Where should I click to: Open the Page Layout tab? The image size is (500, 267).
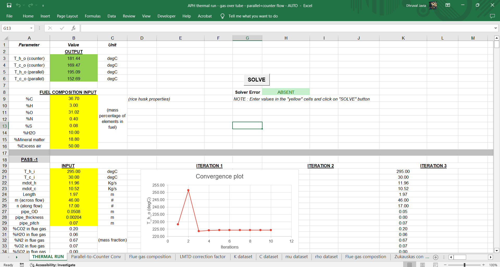coord(67,16)
